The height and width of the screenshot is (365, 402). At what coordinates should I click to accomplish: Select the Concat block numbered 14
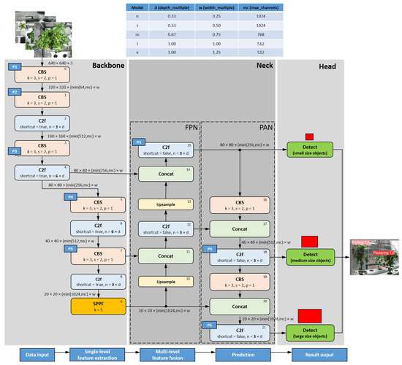[x=166, y=174]
